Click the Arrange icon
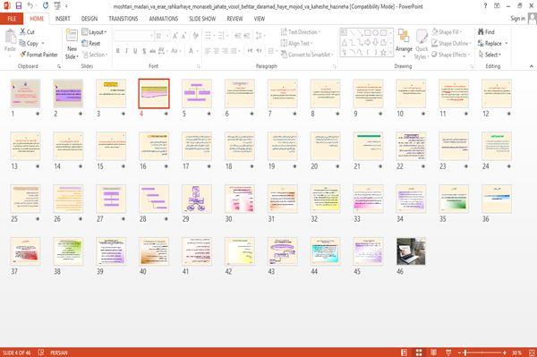 click(404, 36)
